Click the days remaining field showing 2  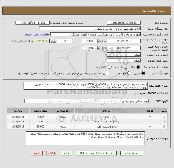tap(65, 41)
